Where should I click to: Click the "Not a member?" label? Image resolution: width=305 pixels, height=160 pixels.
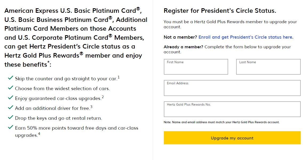coord(181,37)
